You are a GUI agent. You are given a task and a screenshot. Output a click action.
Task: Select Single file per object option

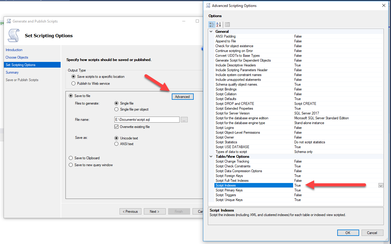117,109
